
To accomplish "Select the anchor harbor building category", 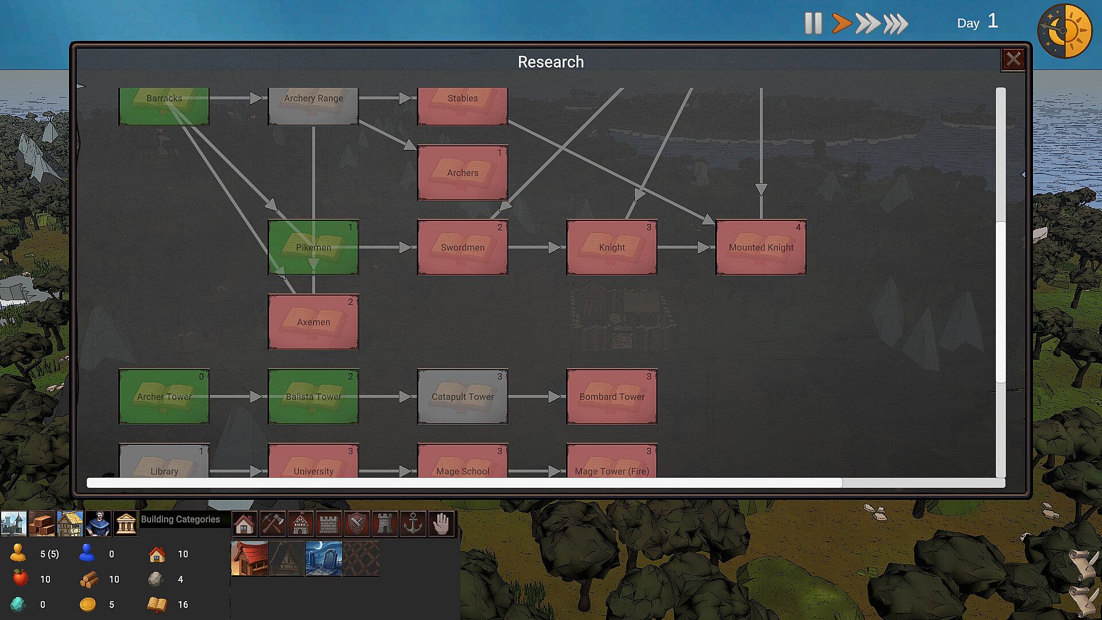I will (413, 524).
